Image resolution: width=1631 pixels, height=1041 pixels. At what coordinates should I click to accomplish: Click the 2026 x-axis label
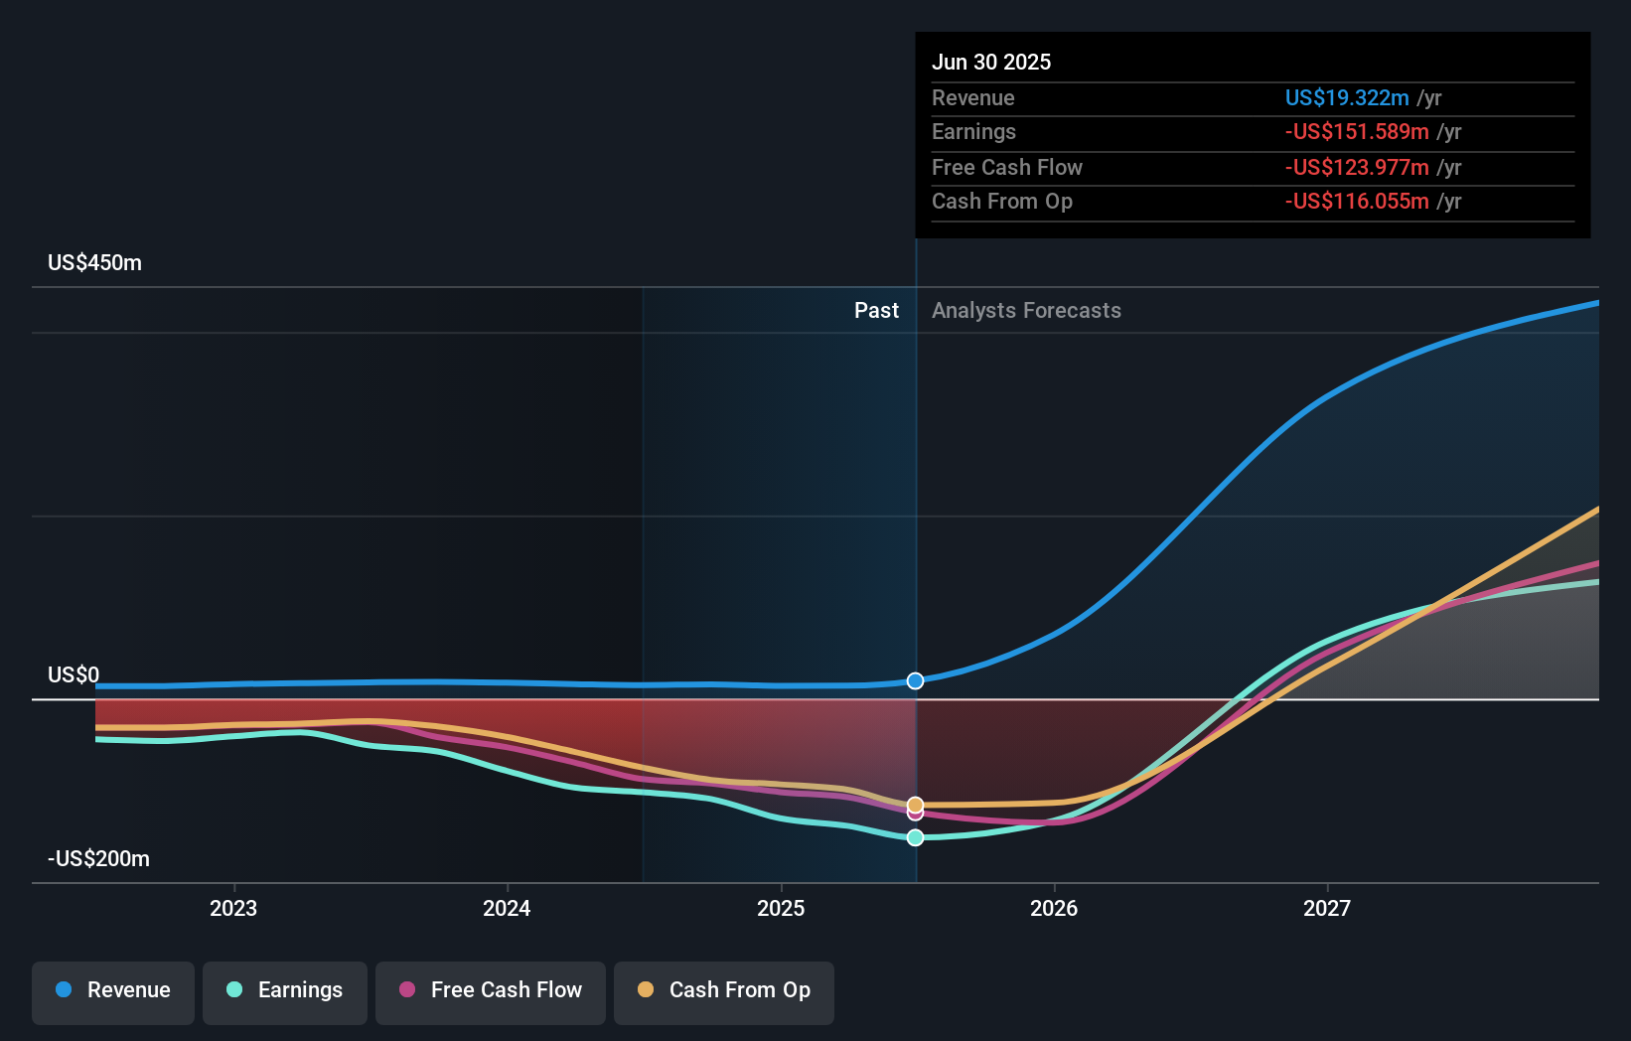click(x=1054, y=908)
